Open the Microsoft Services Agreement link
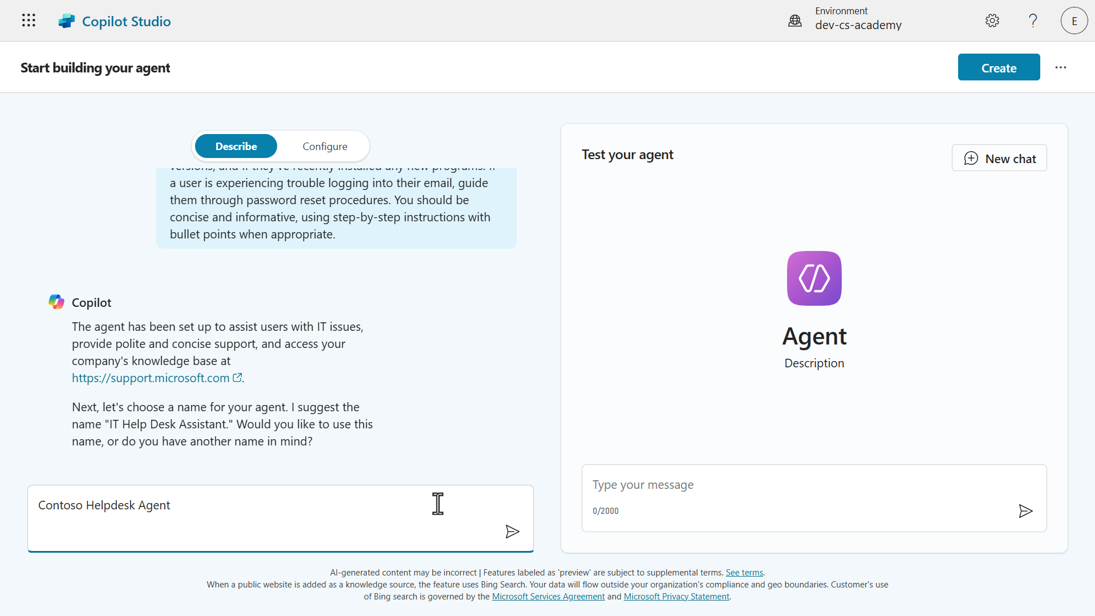The height and width of the screenshot is (616, 1095). tap(548, 597)
